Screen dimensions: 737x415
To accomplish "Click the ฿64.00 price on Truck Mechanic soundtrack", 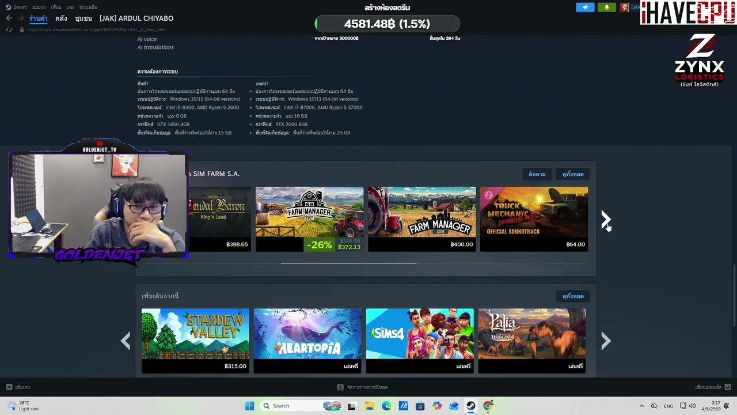I will 575,244.
